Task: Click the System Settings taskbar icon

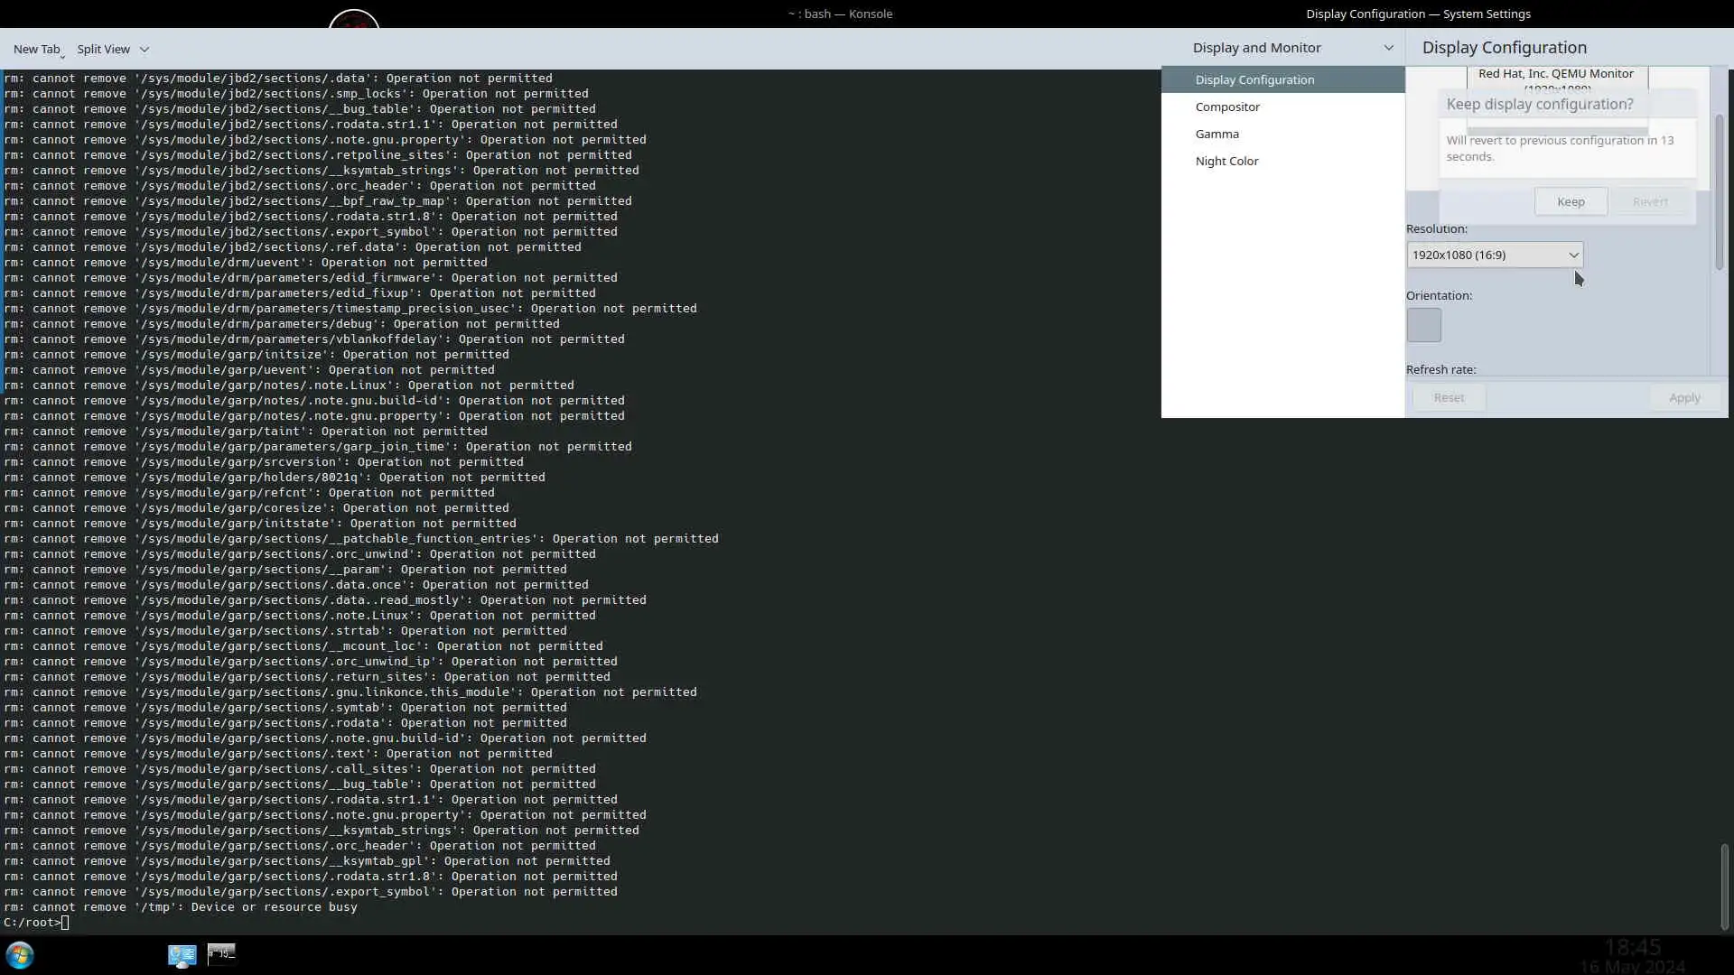Action: pos(182,955)
